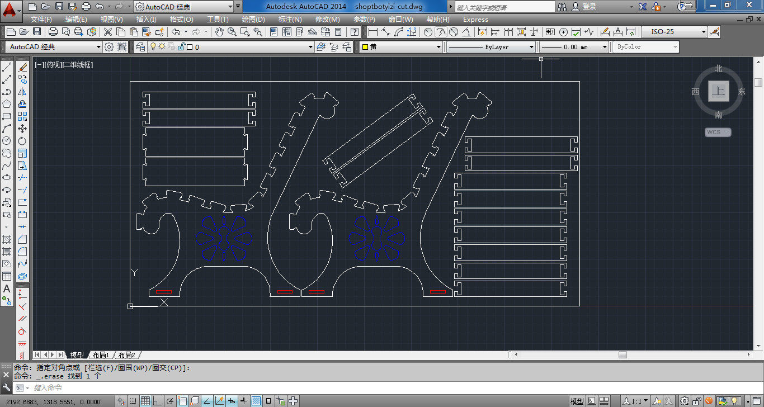This screenshot has width=764, height=407.
Task: Click the Save icon in Standard toolbar
Action: pyautogui.click(x=36, y=32)
